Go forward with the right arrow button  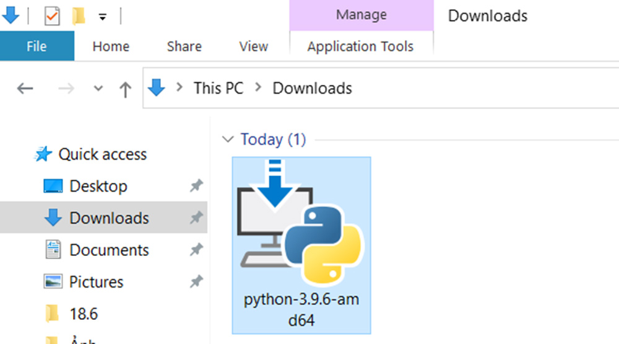pyautogui.click(x=66, y=88)
